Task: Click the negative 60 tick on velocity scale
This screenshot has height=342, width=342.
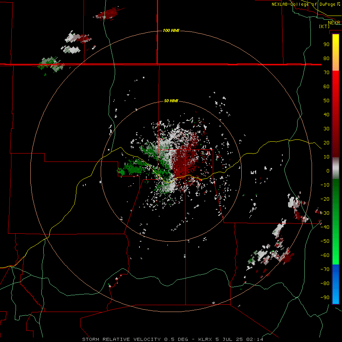Action: [325, 255]
